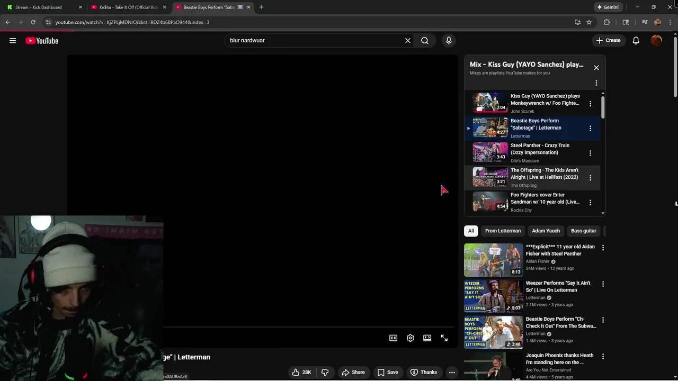This screenshot has width=678, height=381.
Task: Open options for Steel Panther Crazy Train item
Action: (x=590, y=153)
